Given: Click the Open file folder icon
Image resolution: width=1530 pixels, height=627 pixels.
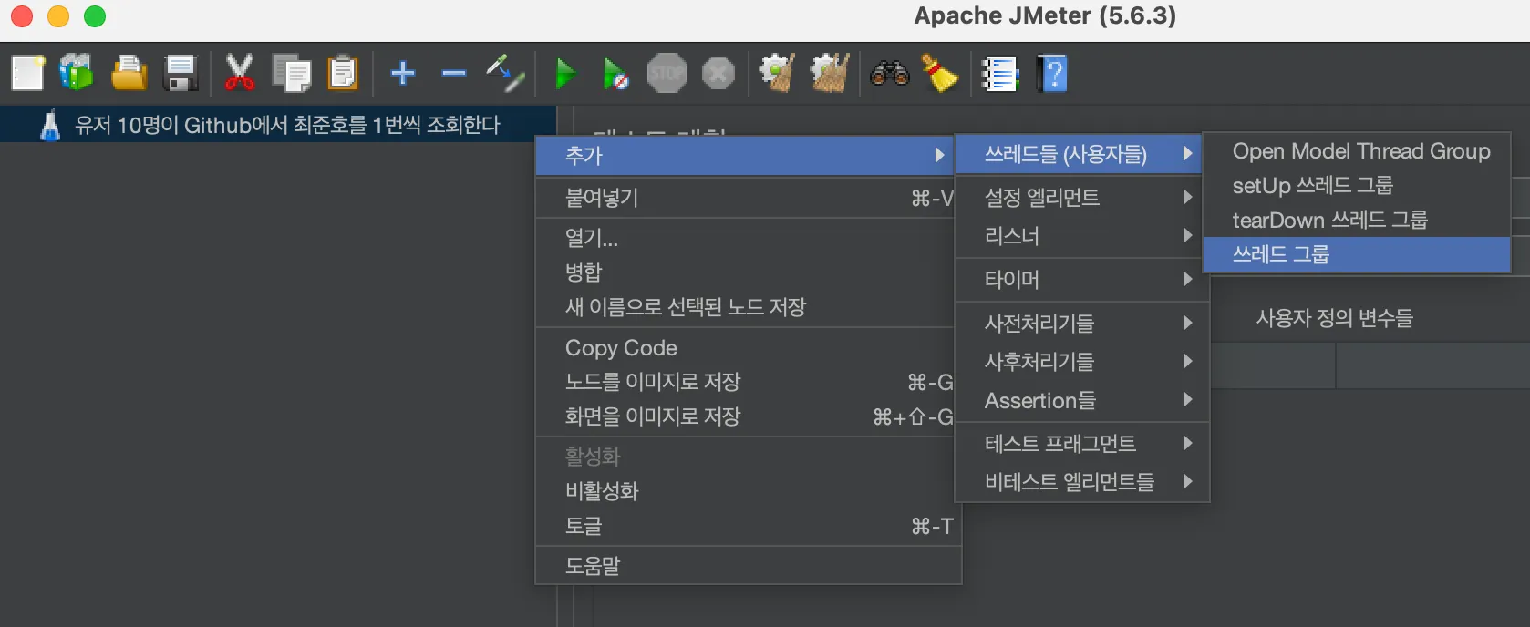Looking at the screenshot, I should tap(129, 73).
